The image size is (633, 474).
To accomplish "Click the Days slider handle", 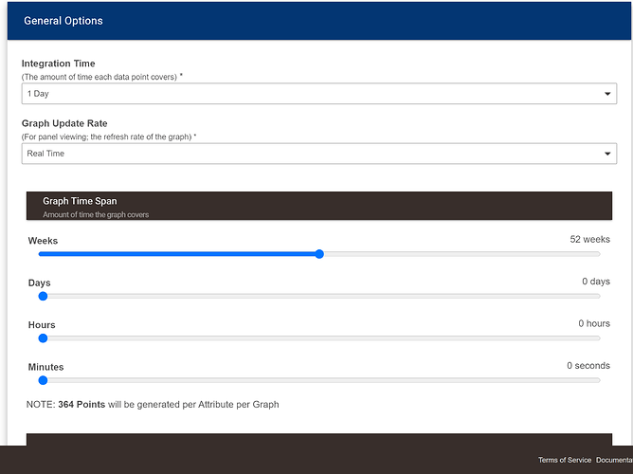I will tap(43, 296).
